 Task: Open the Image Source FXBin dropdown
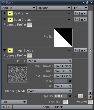pyautogui.click(x=80, y=50)
